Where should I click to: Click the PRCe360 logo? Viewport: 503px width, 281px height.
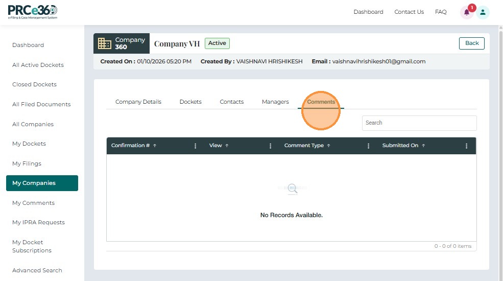32,12
